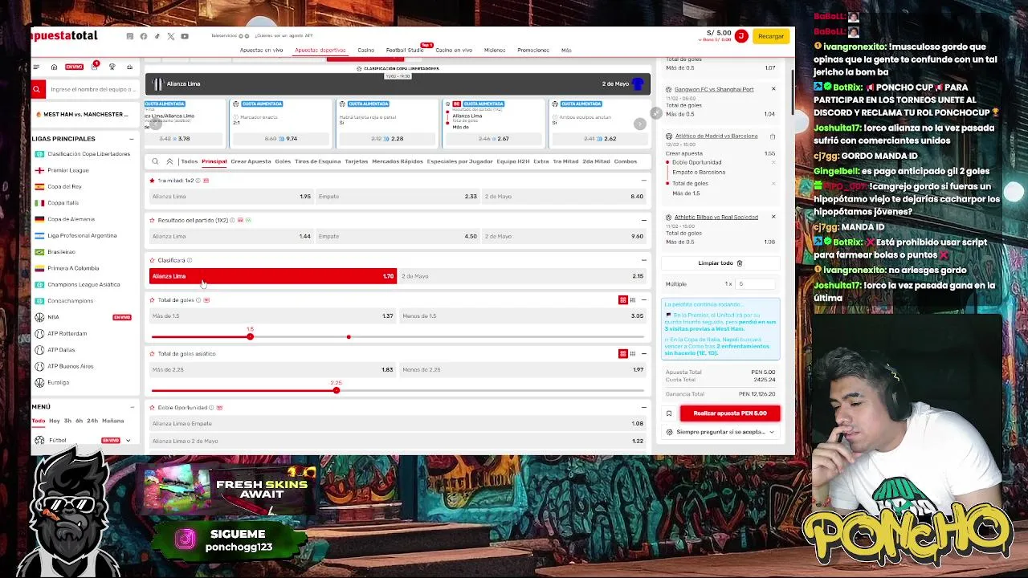
Task: Collapse the Clasificará market
Action: (643, 260)
